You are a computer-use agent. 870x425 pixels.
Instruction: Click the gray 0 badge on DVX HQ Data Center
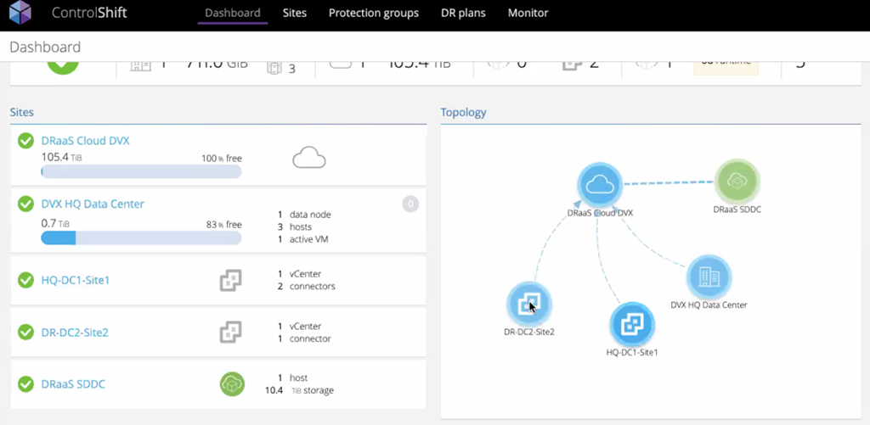tap(410, 204)
